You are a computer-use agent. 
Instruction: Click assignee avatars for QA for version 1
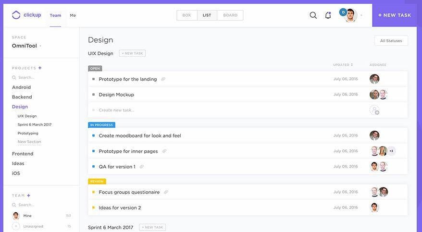[379, 166]
